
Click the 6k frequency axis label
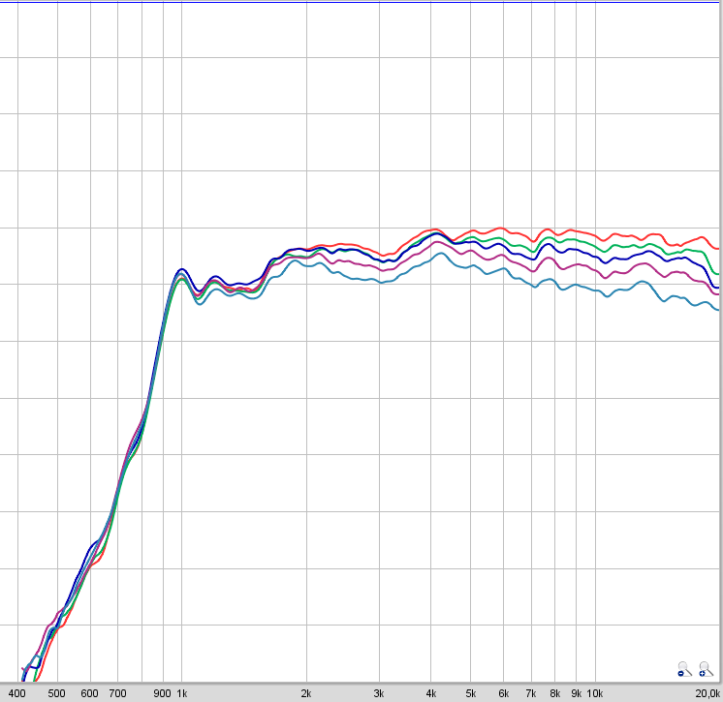pos(504,693)
